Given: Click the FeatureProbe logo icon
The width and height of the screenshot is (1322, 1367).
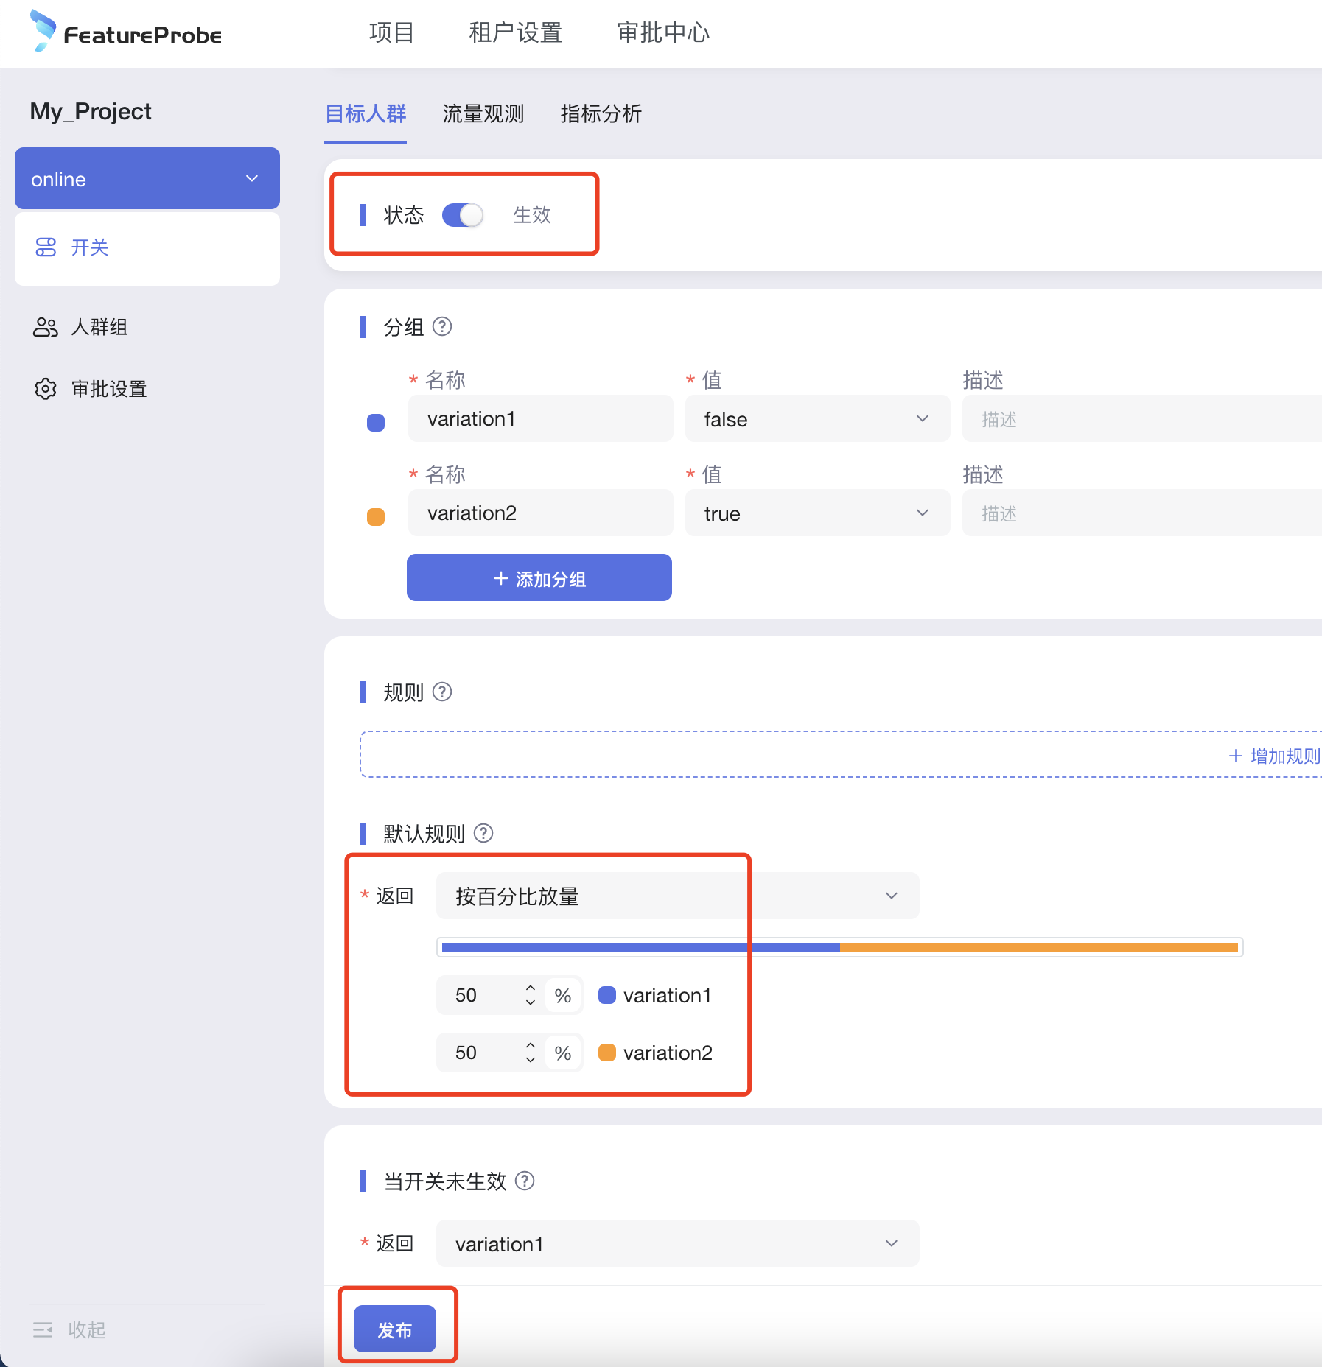Looking at the screenshot, I should coord(43,31).
